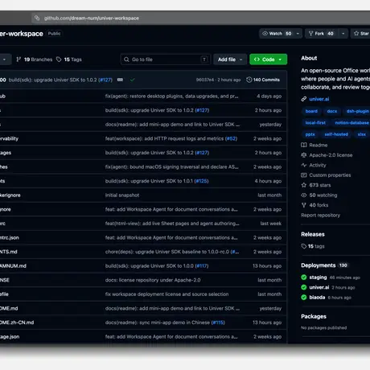Click the tag icon beside 15 Tags

point(59,60)
